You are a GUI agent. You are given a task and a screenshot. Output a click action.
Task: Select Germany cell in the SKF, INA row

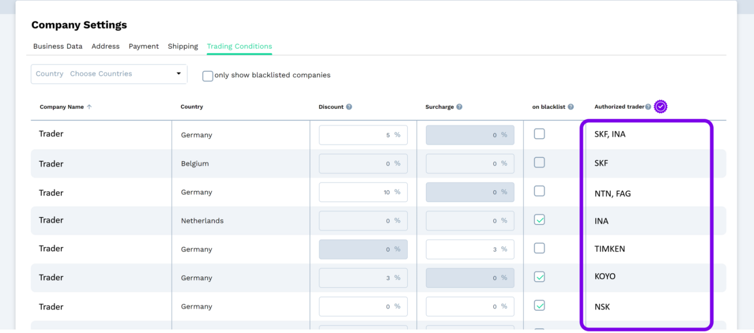point(197,135)
